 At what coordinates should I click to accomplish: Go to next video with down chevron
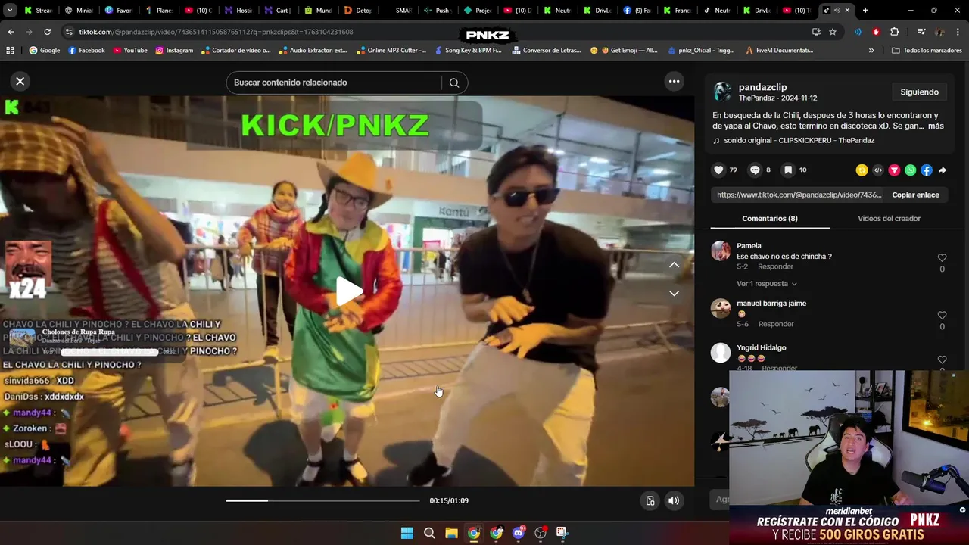[674, 293]
